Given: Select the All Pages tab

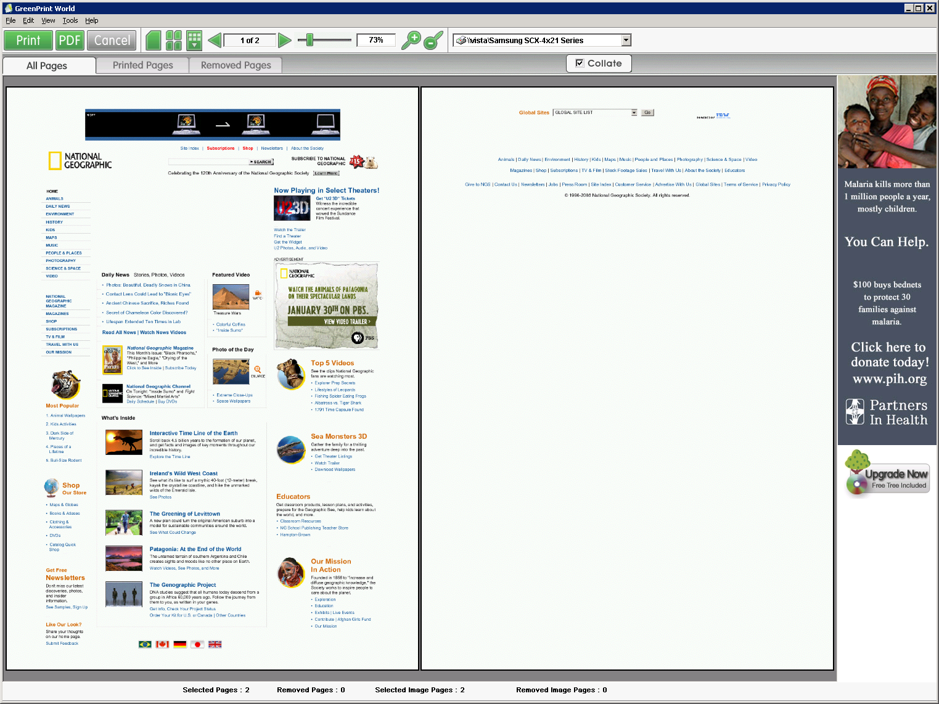Looking at the screenshot, I should point(47,66).
